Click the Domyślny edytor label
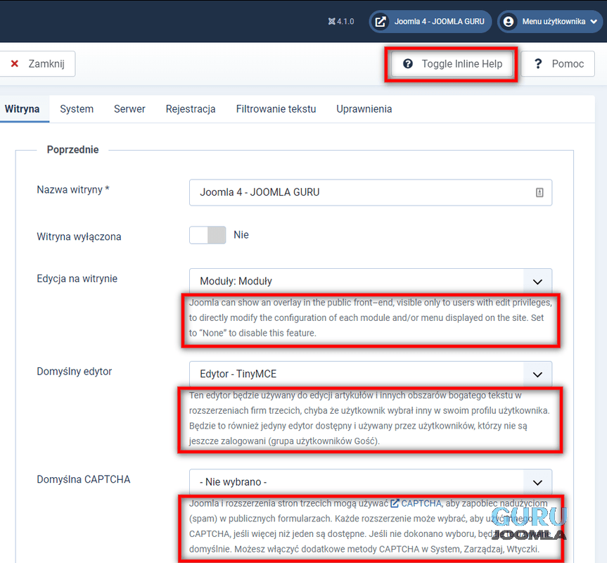Screen dimensions: 607x563 75,372
